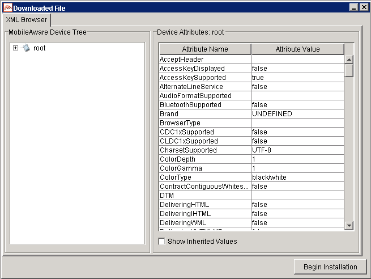This screenshot has height=279, width=371.
Task: Click the Downloaded File title bar app icon
Action: click(7, 8)
